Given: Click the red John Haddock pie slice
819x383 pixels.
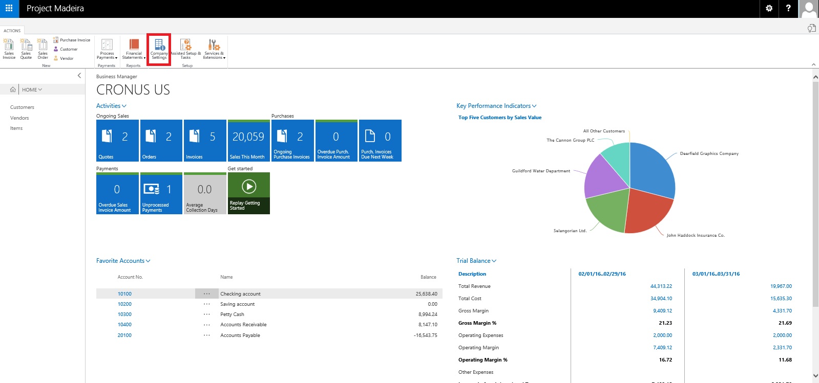Looking at the screenshot, I should [645, 212].
